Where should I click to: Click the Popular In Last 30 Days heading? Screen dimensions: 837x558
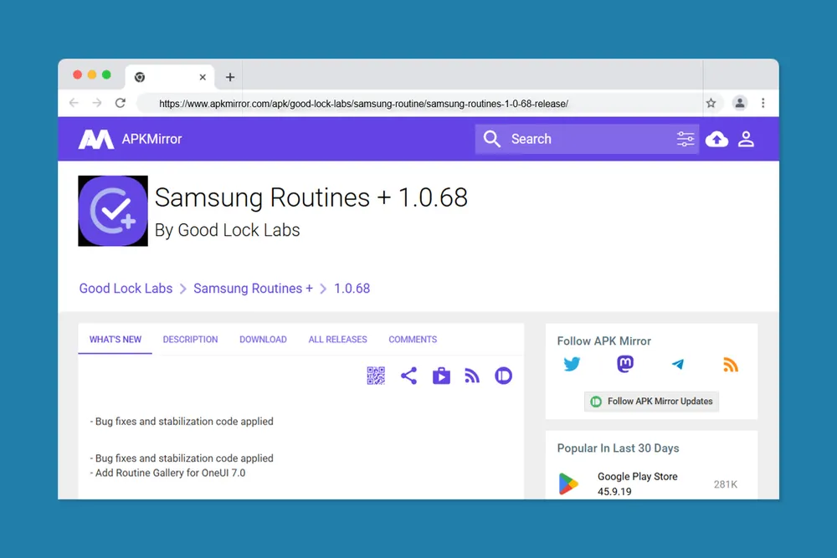[x=618, y=448]
